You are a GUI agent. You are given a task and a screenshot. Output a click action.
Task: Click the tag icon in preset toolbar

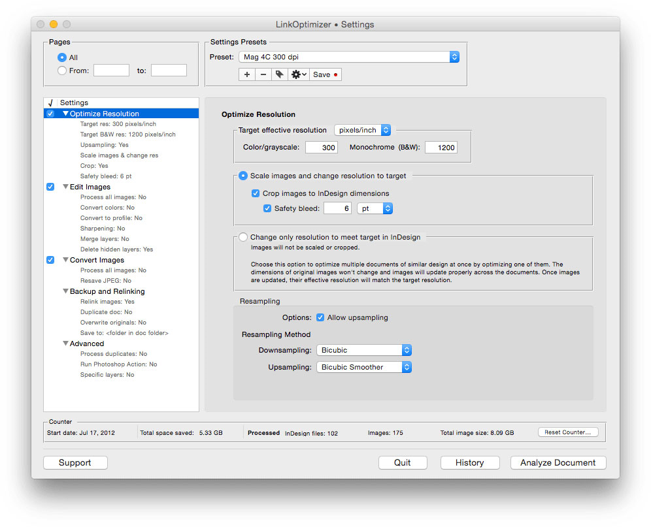pyautogui.click(x=279, y=74)
